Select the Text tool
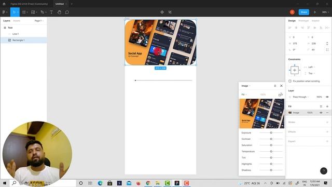The width and height of the screenshot is (332, 187). point(51,12)
